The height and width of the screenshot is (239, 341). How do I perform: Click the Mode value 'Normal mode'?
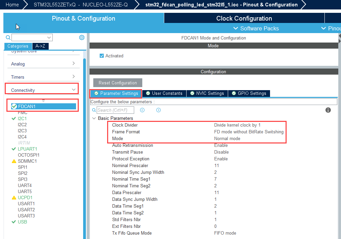pos(227,139)
